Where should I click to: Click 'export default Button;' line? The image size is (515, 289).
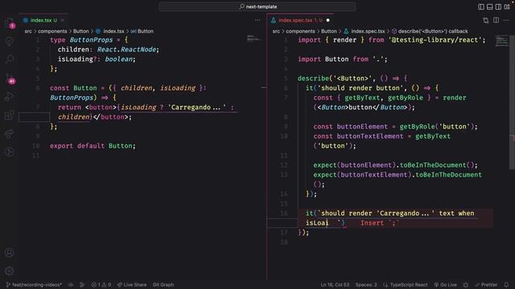(x=93, y=146)
